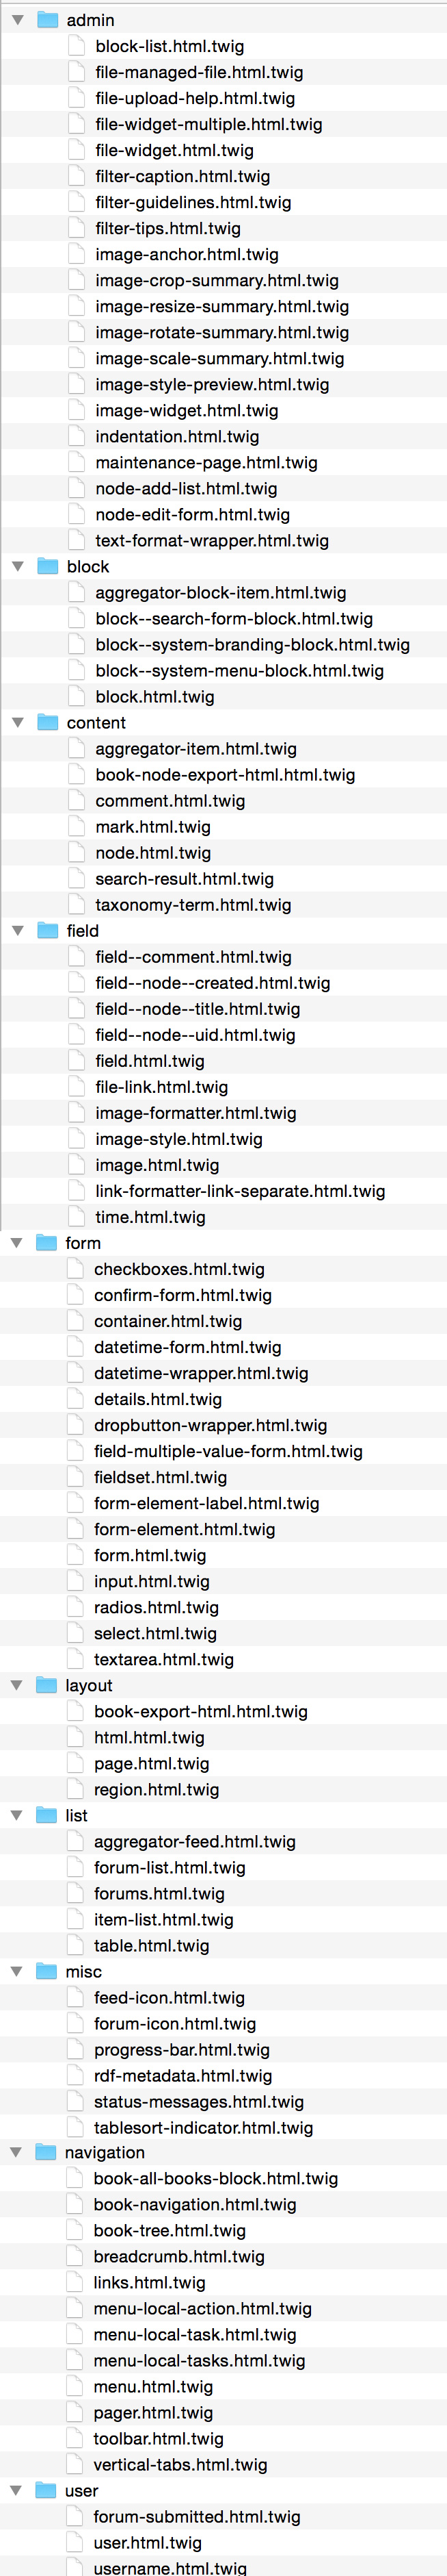Screen dimensions: 447x2576
Task: Collapse the list folder disclosure triangle
Action: pyautogui.click(x=16, y=1815)
